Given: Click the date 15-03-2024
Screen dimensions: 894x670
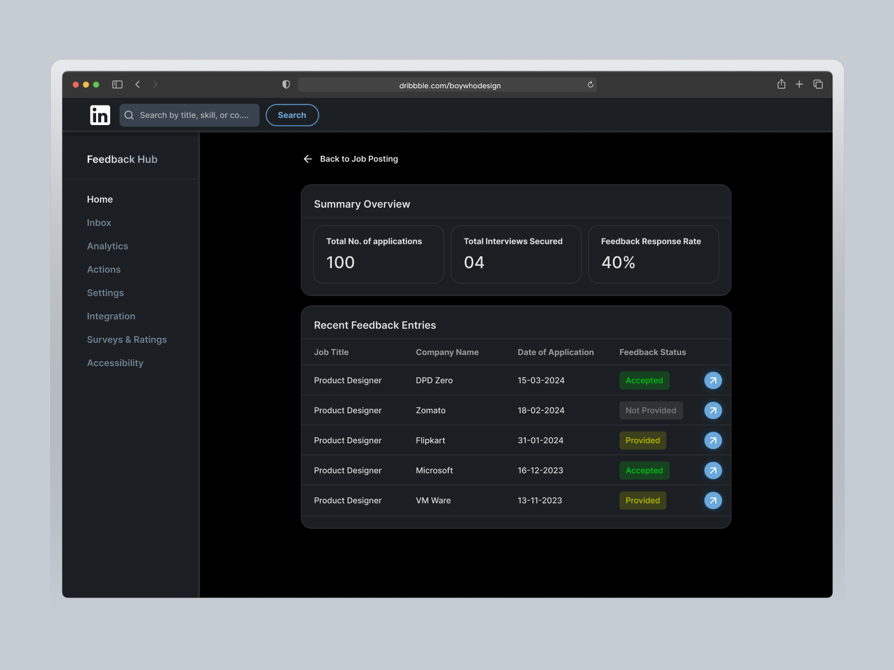Looking at the screenshot, I should click(541, 380).
